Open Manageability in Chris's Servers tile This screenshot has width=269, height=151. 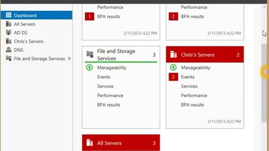[195, 68]
